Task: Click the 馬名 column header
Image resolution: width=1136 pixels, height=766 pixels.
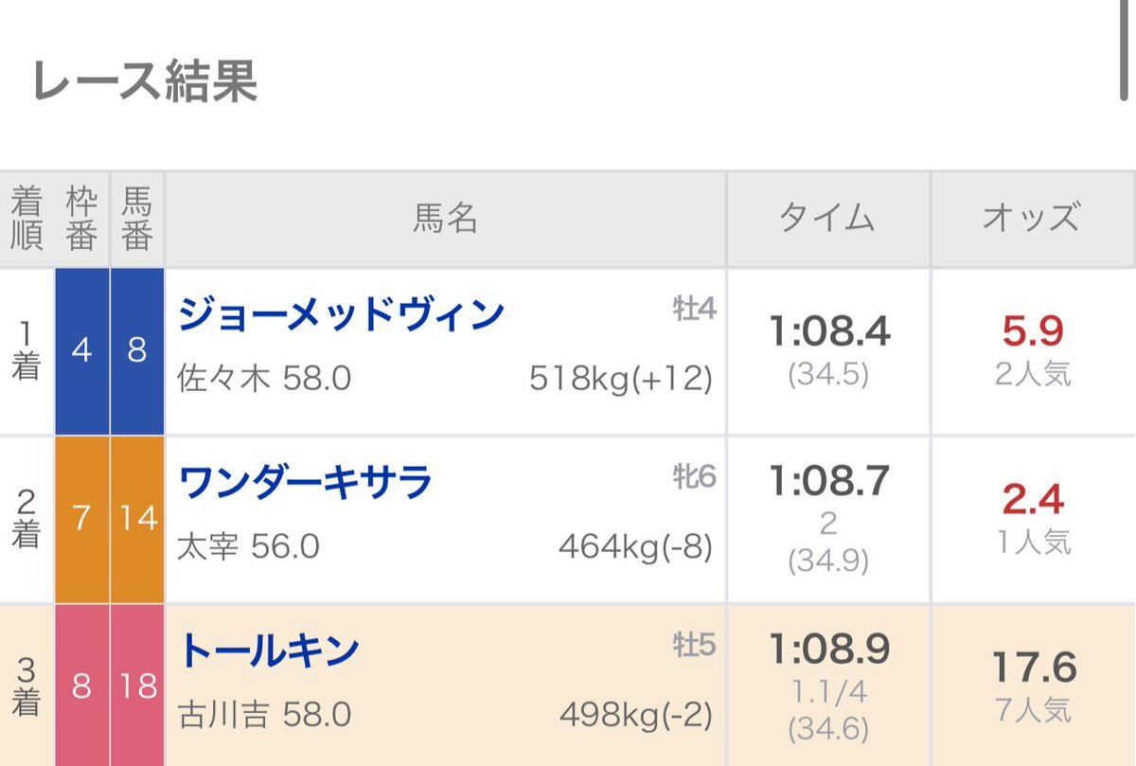Action: pos(445,220)
